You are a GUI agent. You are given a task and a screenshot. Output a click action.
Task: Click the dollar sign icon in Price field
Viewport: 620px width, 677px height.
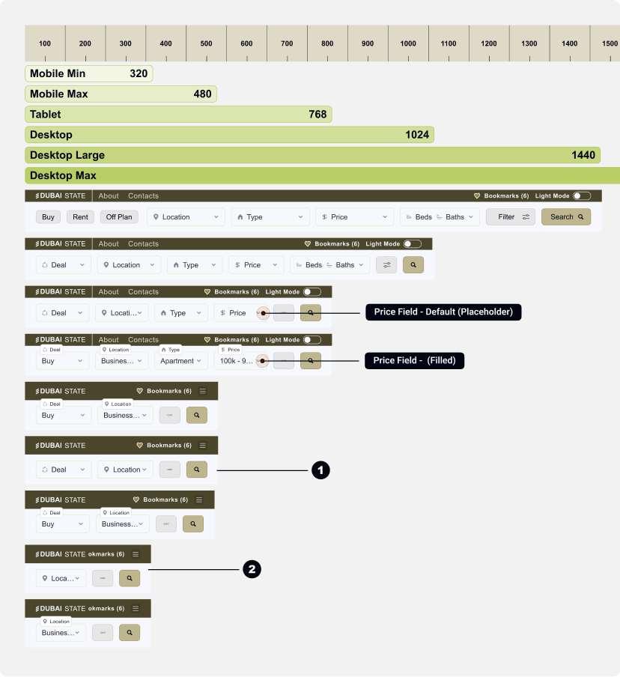click(325, 216)
